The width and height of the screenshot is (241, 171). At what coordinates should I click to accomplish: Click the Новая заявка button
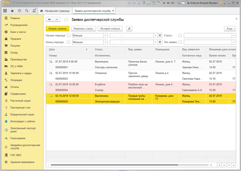(57, 29)
